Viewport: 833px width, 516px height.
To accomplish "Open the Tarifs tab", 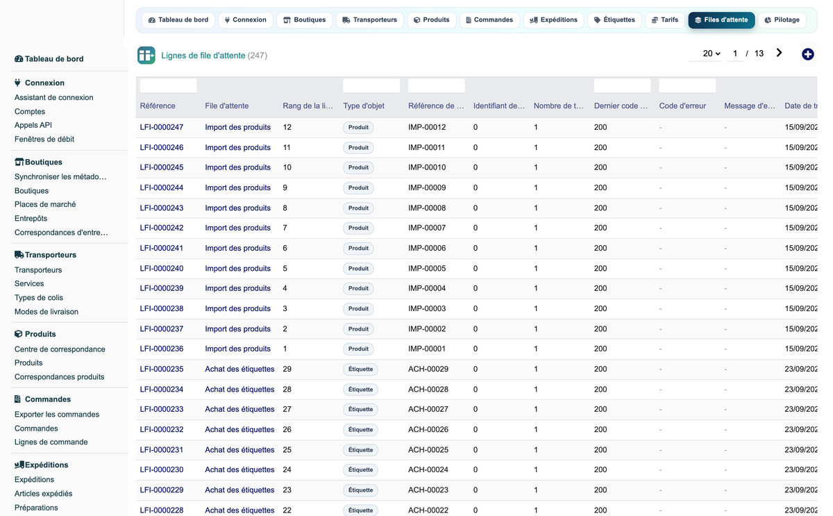I will pos(665,20).
